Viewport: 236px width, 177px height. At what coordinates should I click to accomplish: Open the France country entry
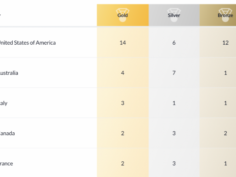point(6,164)
